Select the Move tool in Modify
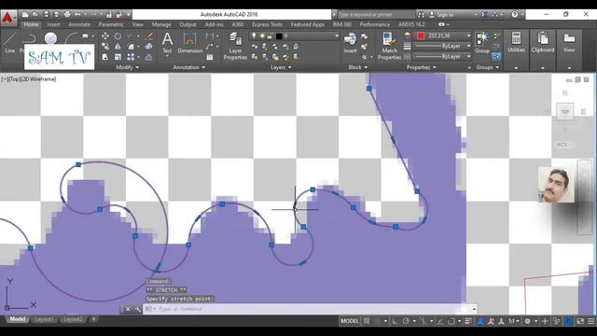597x336 pixels. [105, 36]
